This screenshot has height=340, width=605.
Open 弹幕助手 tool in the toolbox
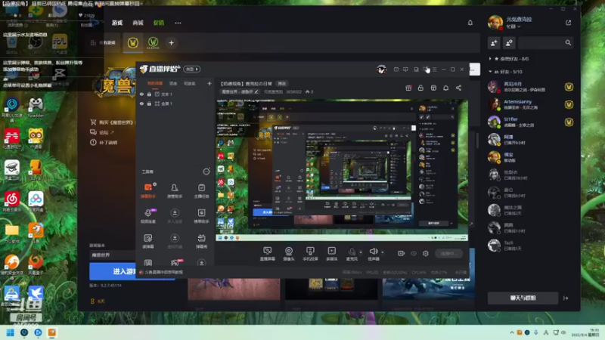148,191
